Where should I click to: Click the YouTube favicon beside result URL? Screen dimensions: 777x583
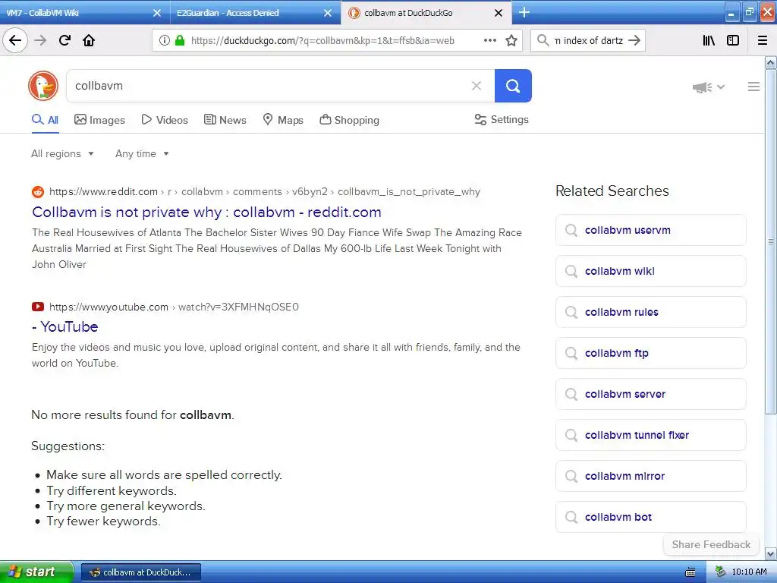pos(38,307)
